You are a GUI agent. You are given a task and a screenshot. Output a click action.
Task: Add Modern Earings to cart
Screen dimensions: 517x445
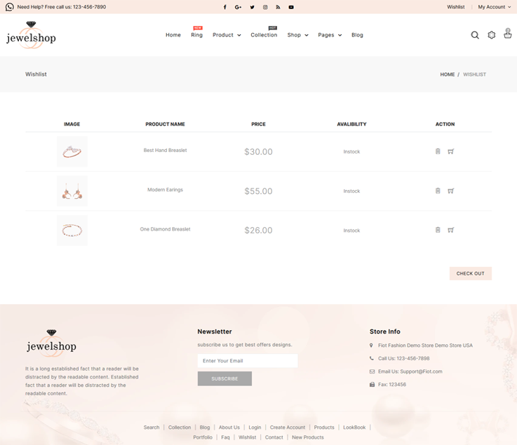pos(451,191)
